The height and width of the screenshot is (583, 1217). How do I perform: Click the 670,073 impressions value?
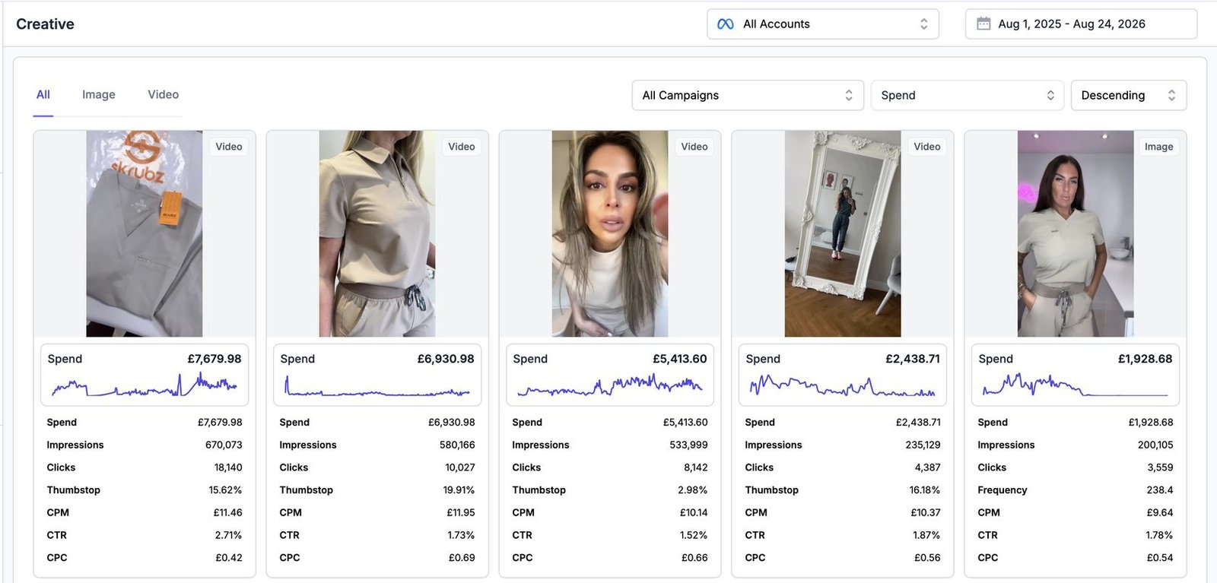224,445
